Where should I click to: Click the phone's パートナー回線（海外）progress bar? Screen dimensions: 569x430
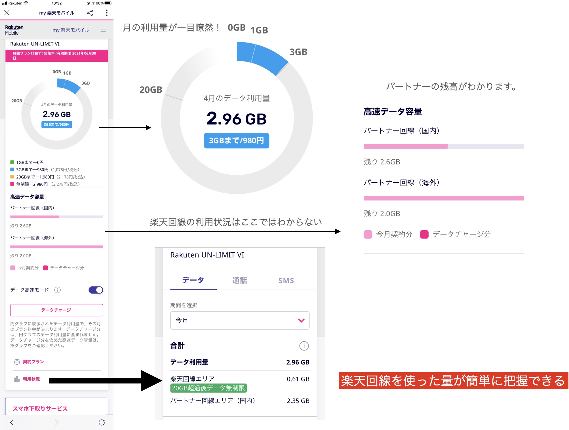pyautogui.click(x=57, y=247)
